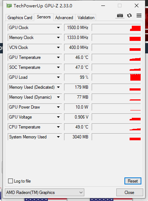148x201 pixels.
Task: Go to the Validation tab
Action: [x=86, y=18]
